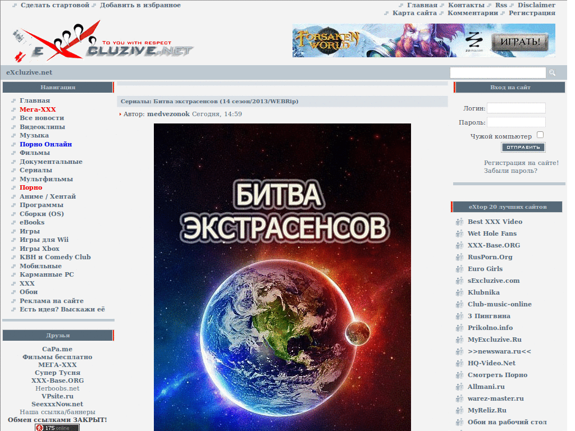This screenshot has height=431, width=575.
Task: Click the people icon beside Euro Girls
Action: [459, 269]
